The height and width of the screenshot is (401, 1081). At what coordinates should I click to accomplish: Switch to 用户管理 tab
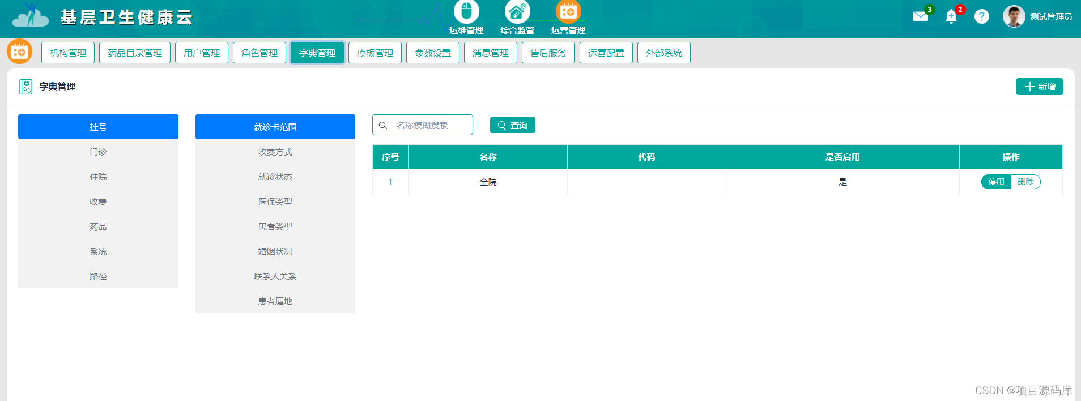point(202,53)
